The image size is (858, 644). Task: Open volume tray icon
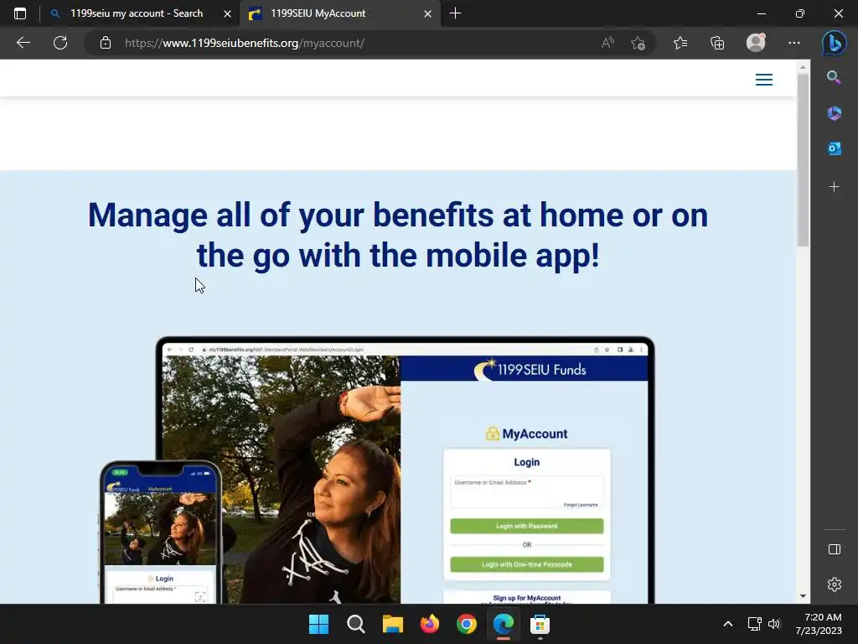pos(773,624)
